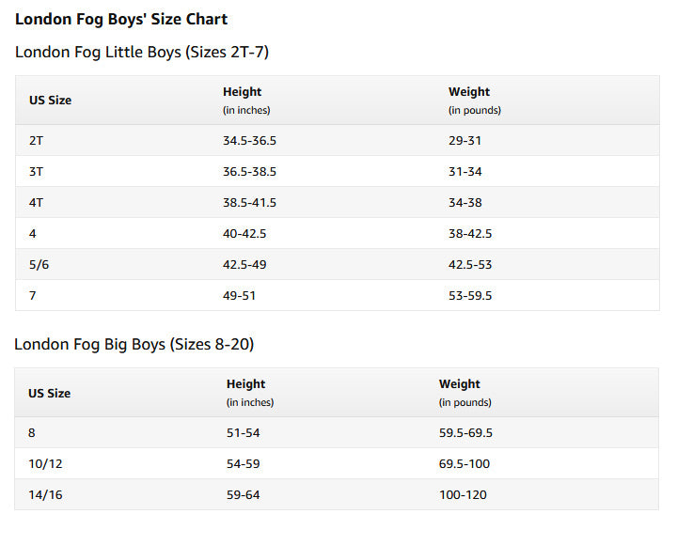This screenshot has width=677, height=545.
Task: Click the 10/12 size cell
Action: coord(43,463)
